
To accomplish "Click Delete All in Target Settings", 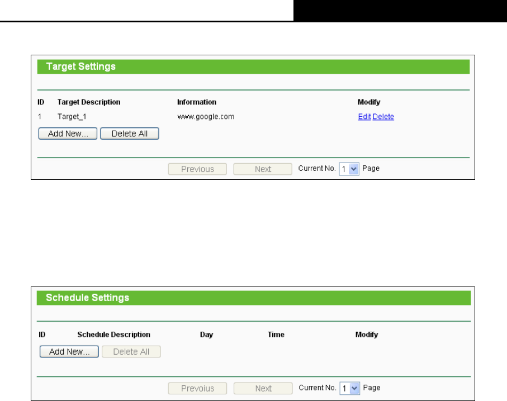I will [x=129, y=133].
